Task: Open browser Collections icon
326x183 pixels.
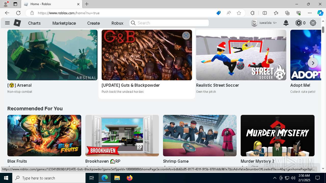Action: (287, 13)
